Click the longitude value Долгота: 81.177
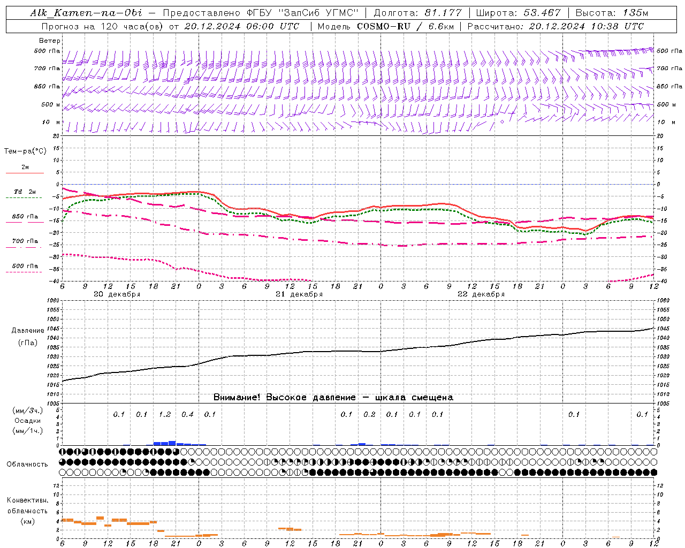Screen dimensions: 685x548 click(x=417, y=13)
